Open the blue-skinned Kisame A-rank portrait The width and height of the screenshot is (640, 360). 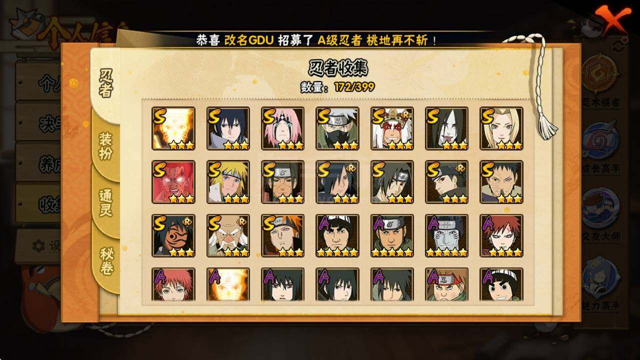[x=446, y=236]
